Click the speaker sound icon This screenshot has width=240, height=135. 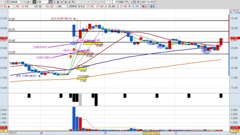pyautogui.click(x=29, y=2)
